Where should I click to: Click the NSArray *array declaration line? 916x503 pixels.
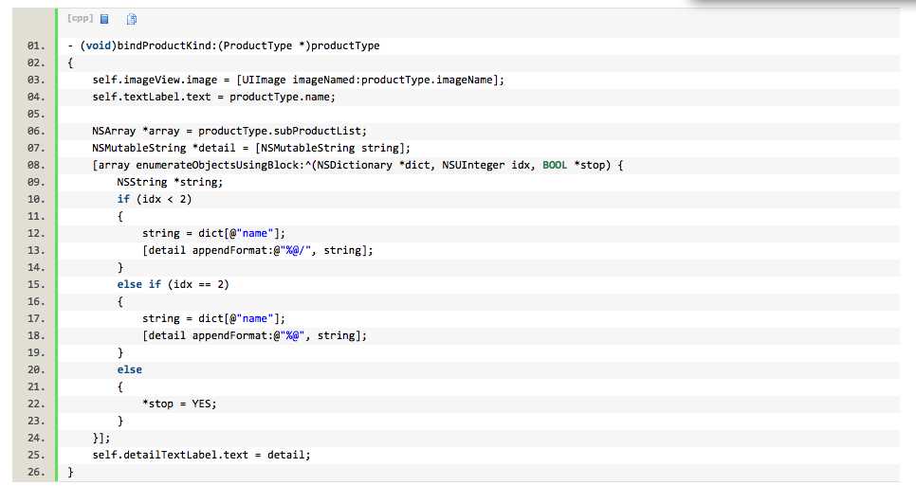click(x=229, y=131)
